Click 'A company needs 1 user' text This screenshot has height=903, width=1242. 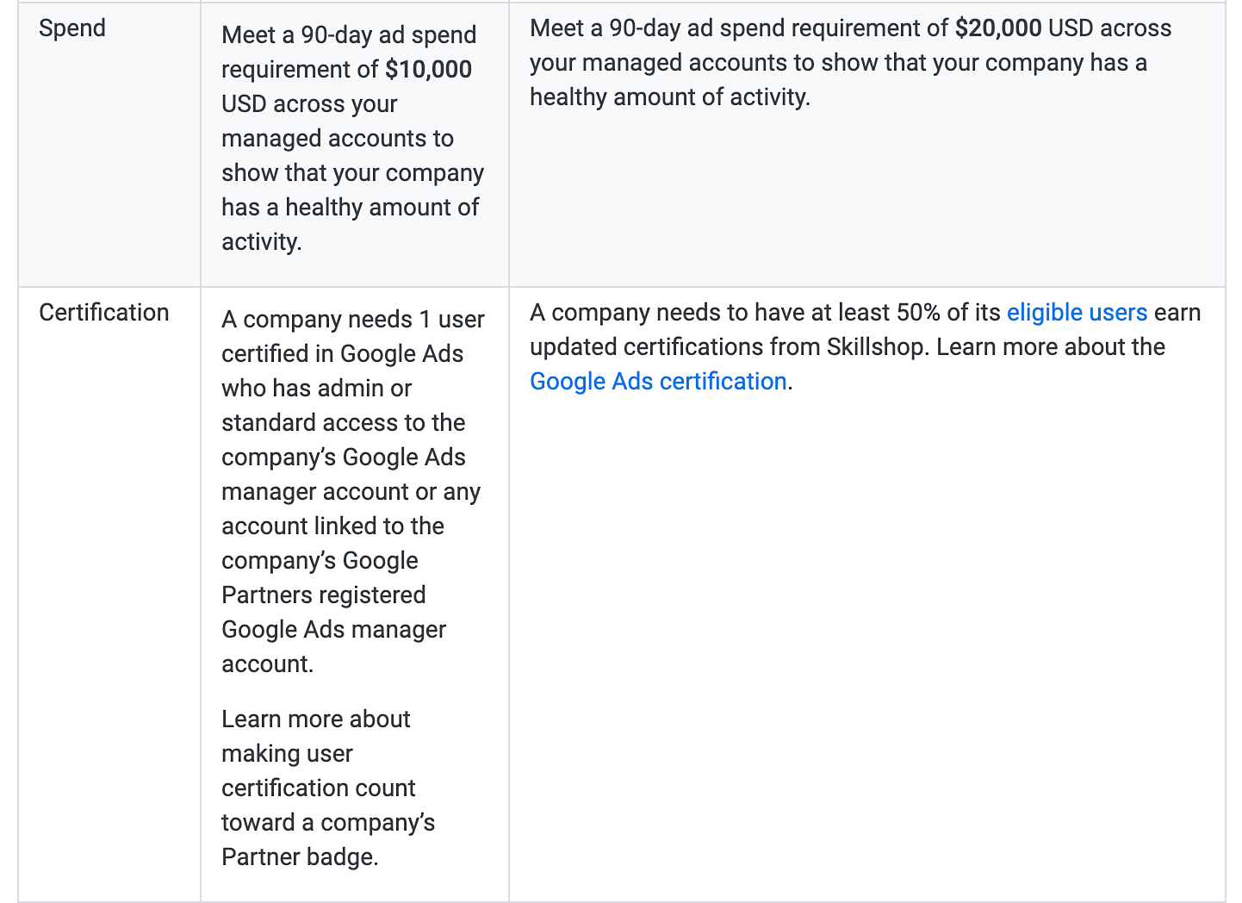[352, 320]
